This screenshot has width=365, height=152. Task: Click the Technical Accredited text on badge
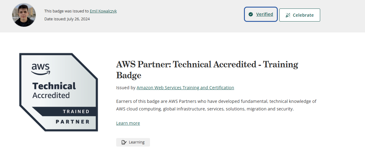54,90
